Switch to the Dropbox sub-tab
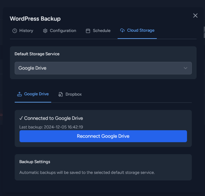This screenshot has width=205, height=196. (70, 94)
